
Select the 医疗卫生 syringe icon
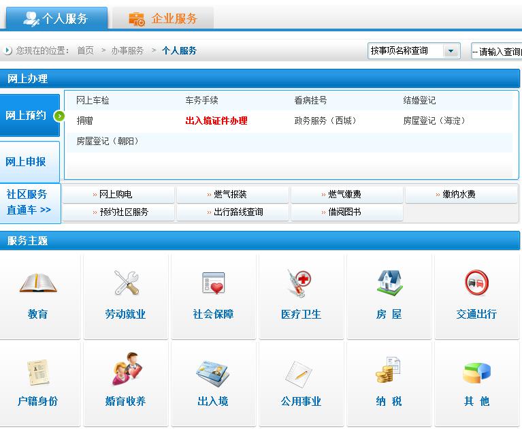pos(299,283)
